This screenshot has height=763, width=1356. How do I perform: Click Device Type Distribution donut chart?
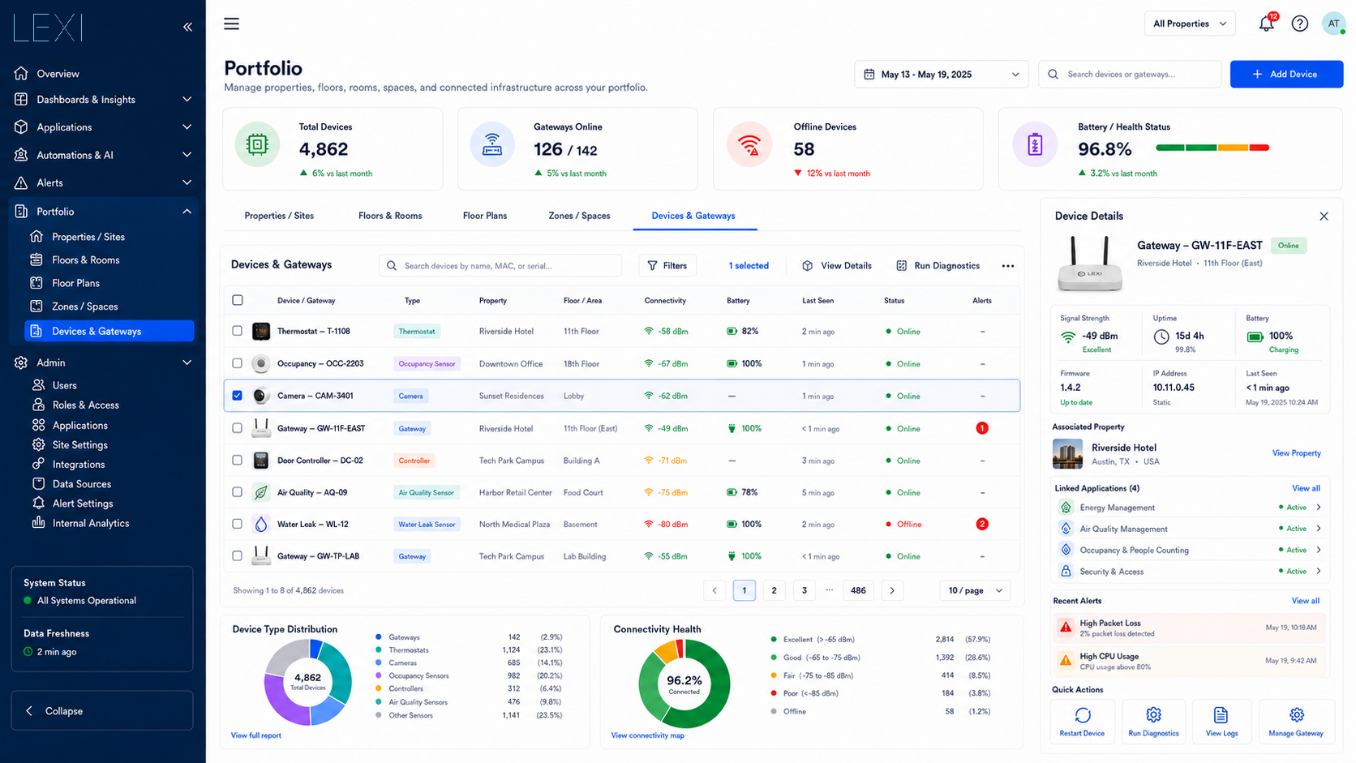308,682
